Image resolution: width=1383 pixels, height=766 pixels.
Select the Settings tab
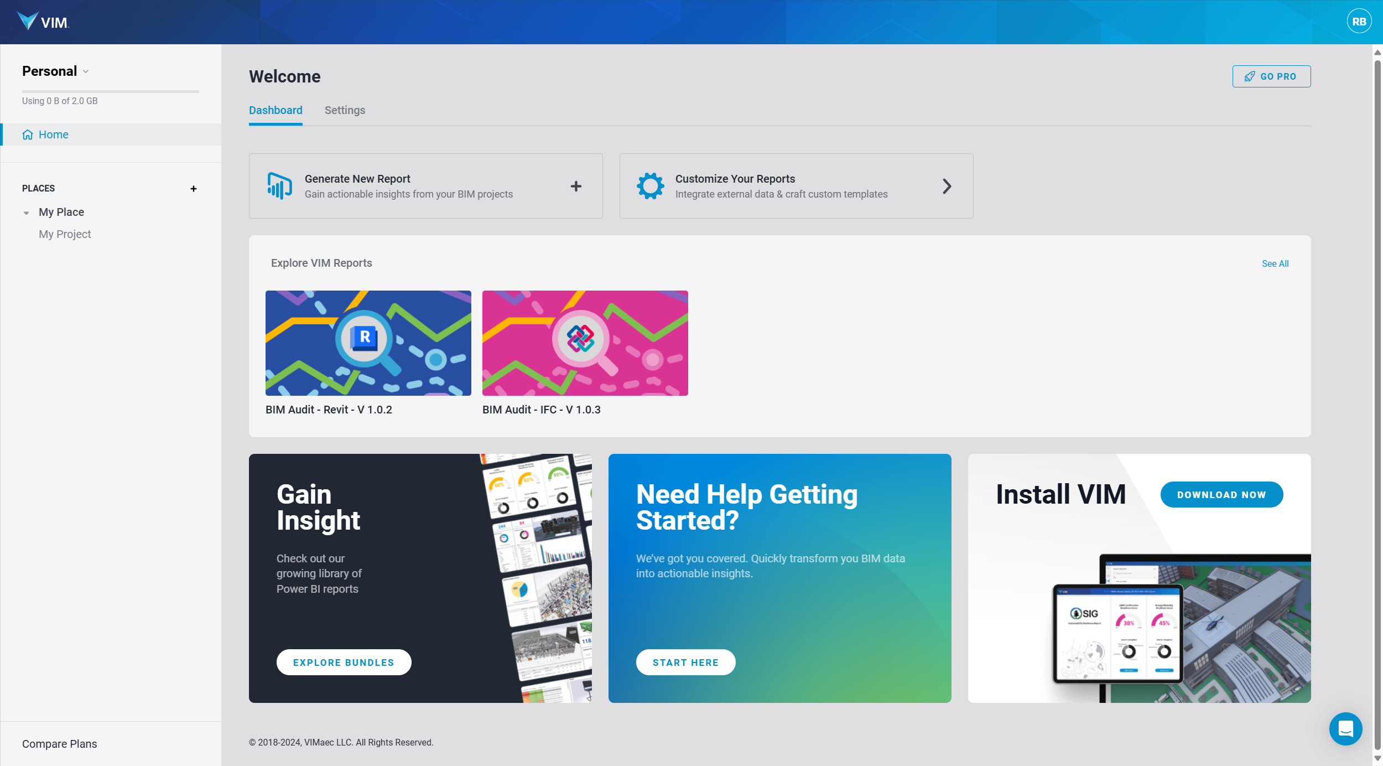click(345, 110)
